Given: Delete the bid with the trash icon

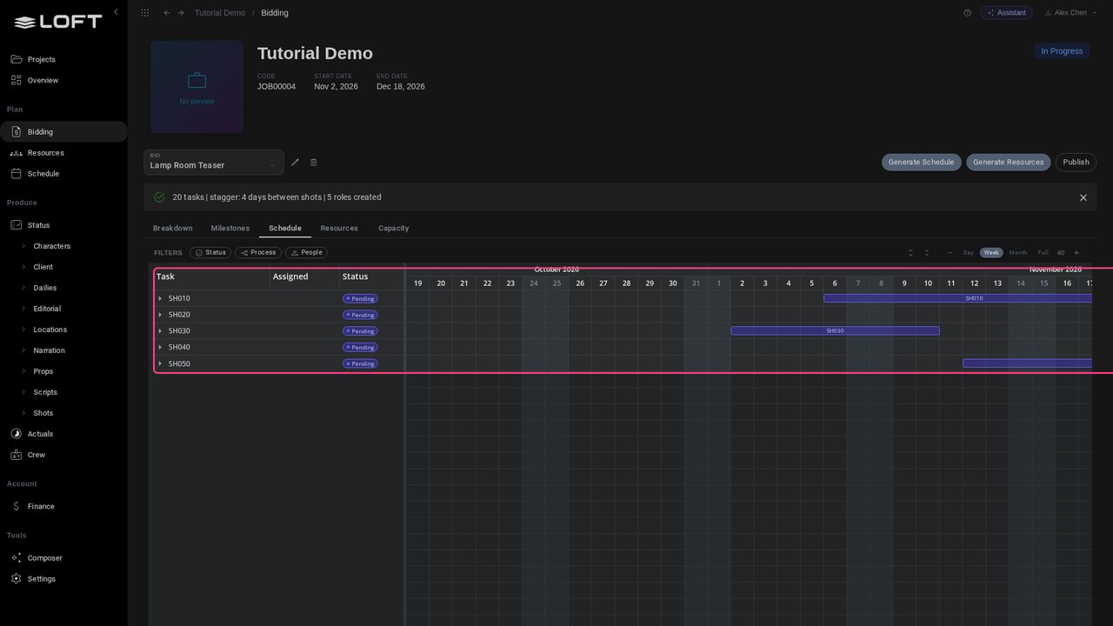Looking at the screenshot, I should [x=314, y=163].
